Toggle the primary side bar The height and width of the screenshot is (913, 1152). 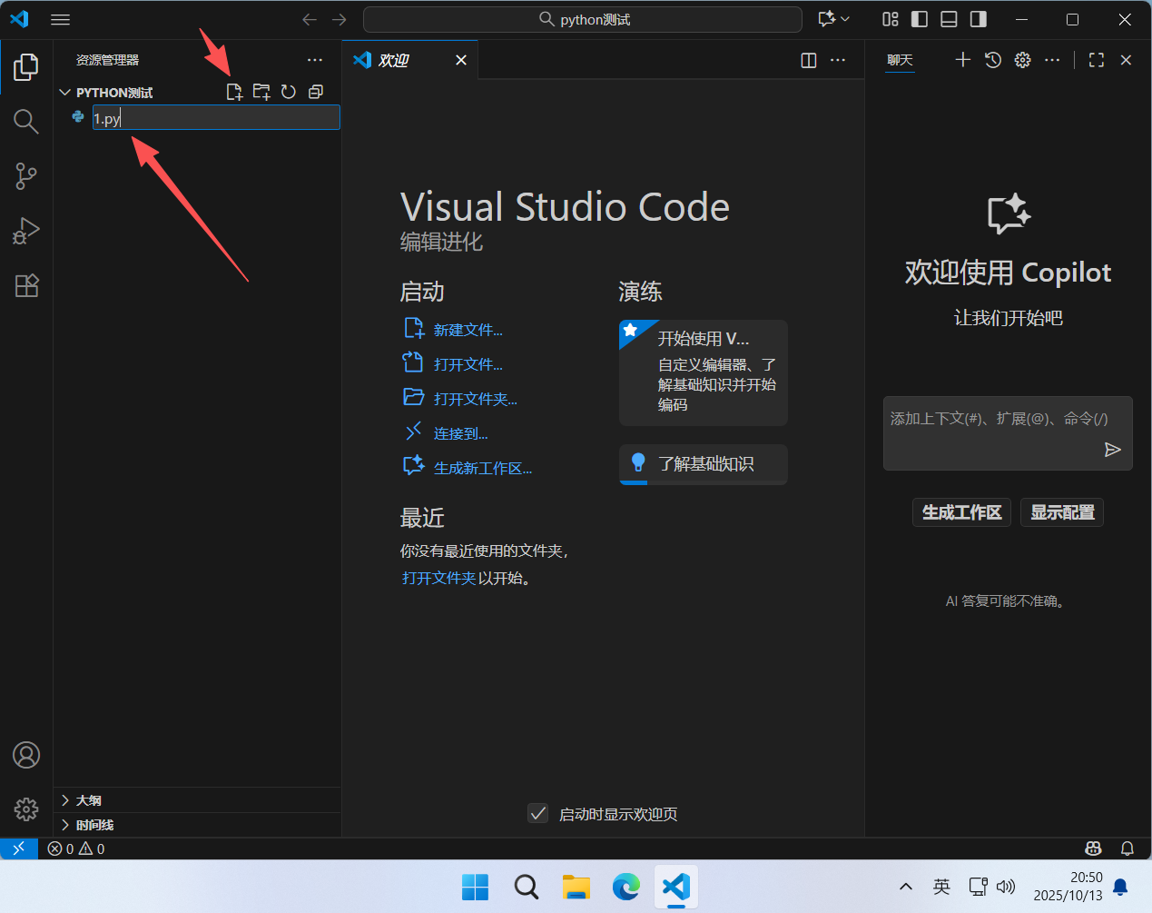[920, 19]
